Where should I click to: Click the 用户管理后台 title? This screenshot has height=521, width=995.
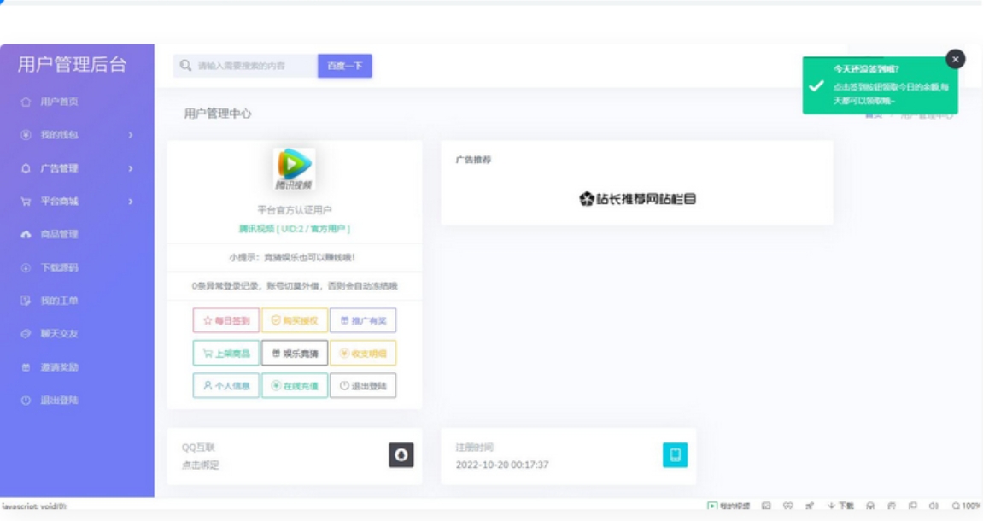73,64
